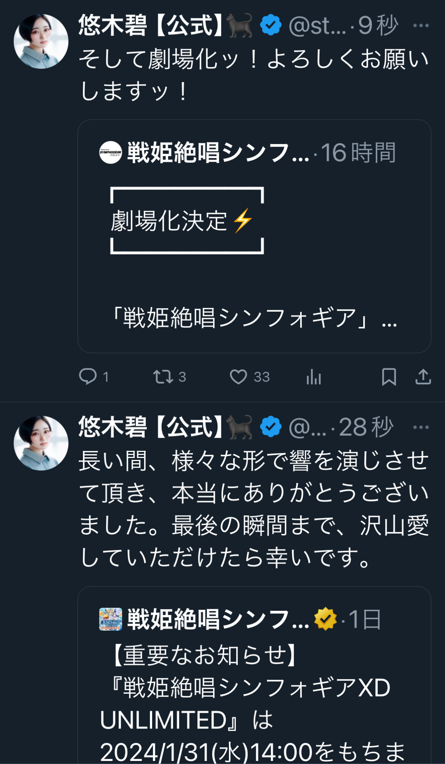Click the retweet icon with 3 reposts

click(x=163, y=377)
